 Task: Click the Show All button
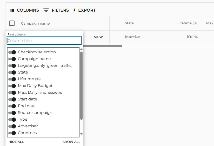(x=71, y=142)
